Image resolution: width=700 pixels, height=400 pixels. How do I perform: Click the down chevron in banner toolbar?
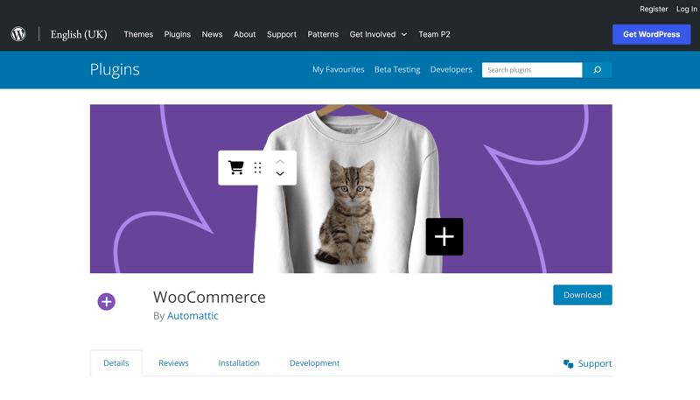coord(280,174)
